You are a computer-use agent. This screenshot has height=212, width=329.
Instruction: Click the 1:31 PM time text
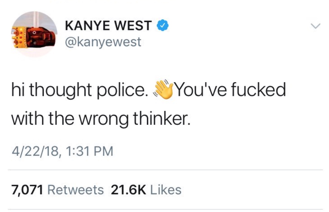[x=90, y=151]
